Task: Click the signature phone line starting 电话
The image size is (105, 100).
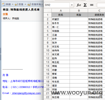Action: point(23,87)
